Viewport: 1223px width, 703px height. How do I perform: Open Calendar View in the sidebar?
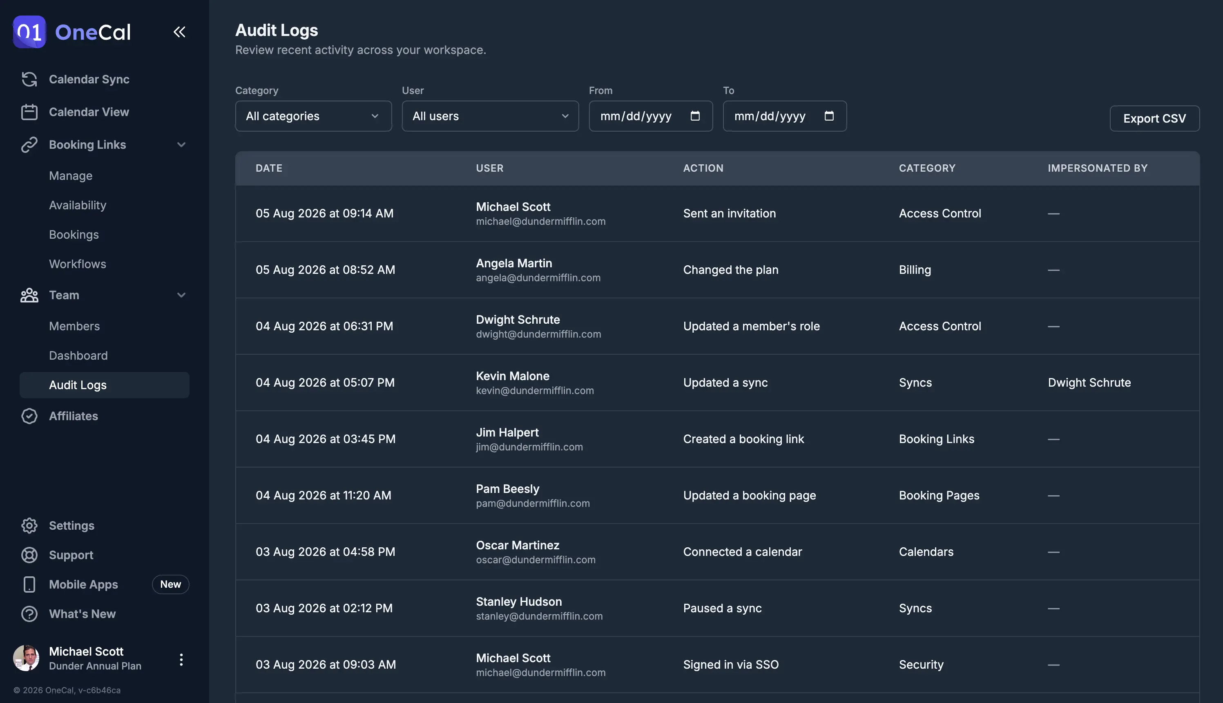click(89, 112)
